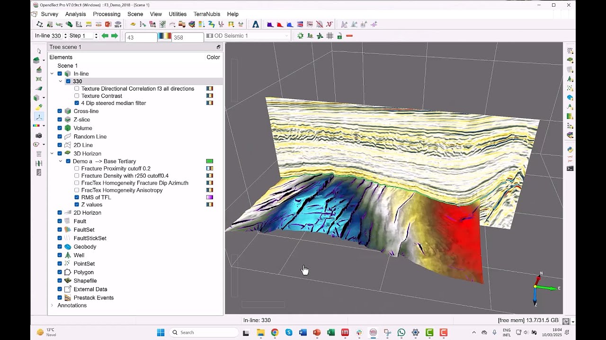Click the camera snapshot icon
Image resolution: width=606 pixels, height=340 pixels.
[39, 136]
